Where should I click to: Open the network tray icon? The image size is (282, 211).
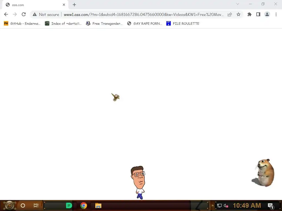(219, 206)
